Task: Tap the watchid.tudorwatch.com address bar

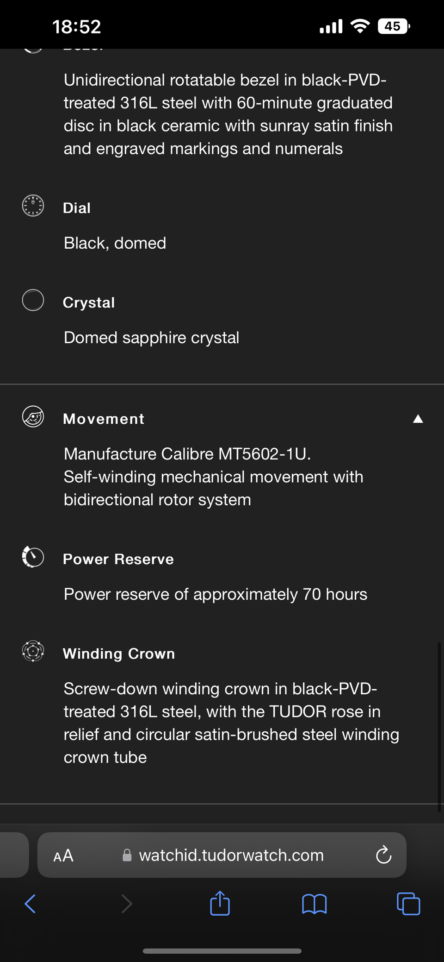Action: point(231,855)
